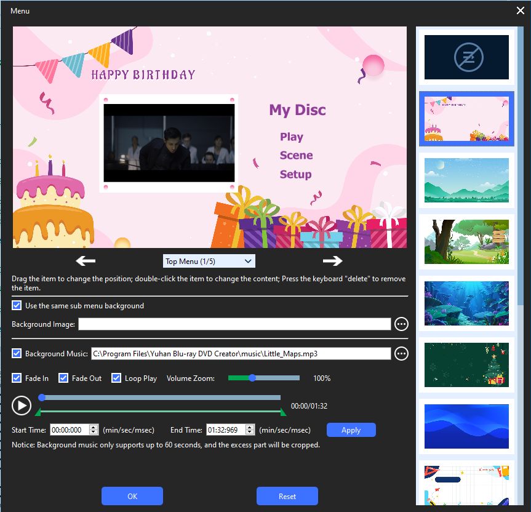The width and height of the screenshot is (531, 512).
Task: Open the Top Menu (1/5) dropdown
Action: point(209,262)
